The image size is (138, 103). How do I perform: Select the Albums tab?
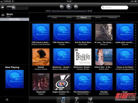coord(84,18)
